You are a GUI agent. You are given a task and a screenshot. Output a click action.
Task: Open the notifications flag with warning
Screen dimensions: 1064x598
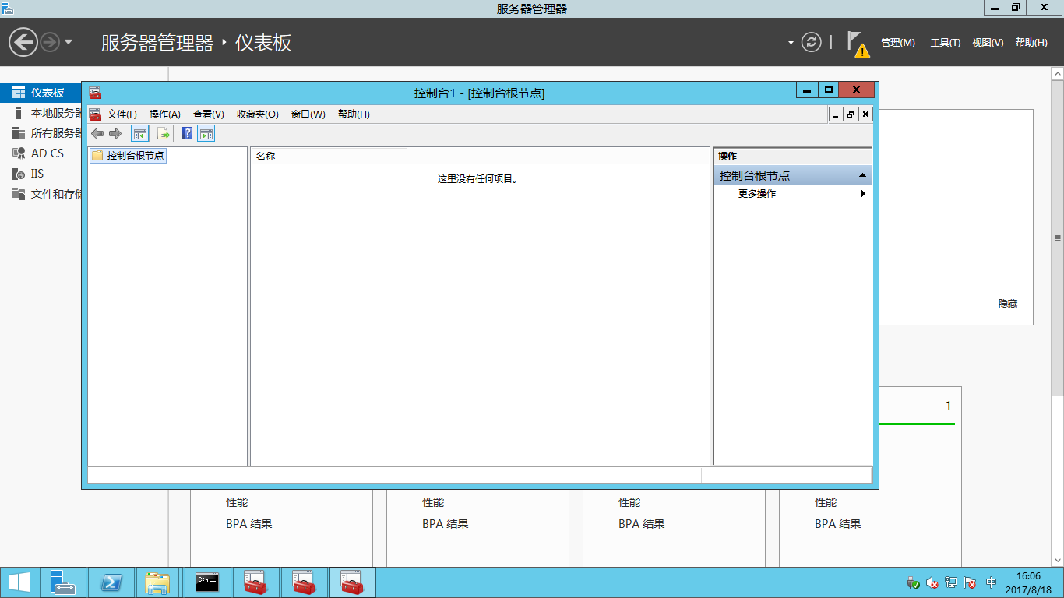point(858,44)
